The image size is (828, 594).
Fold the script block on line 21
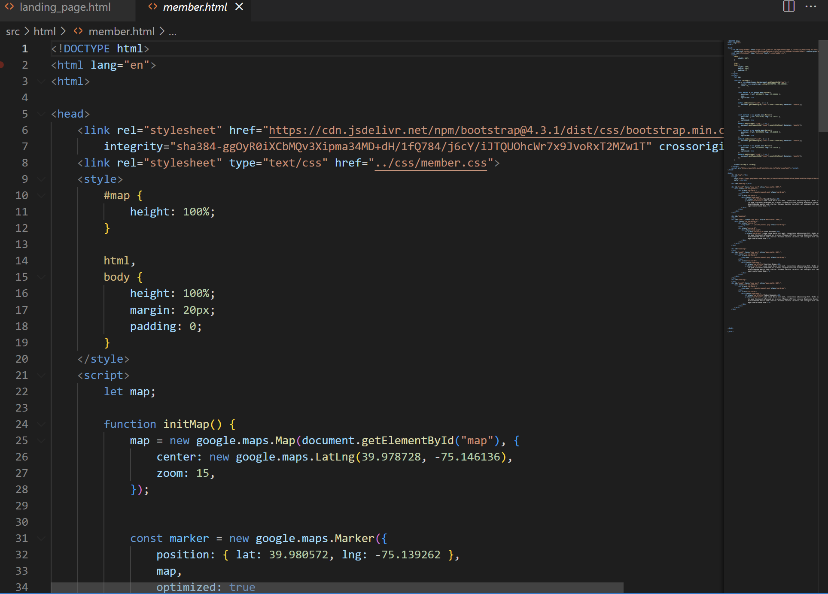click(x=41, y=375)
